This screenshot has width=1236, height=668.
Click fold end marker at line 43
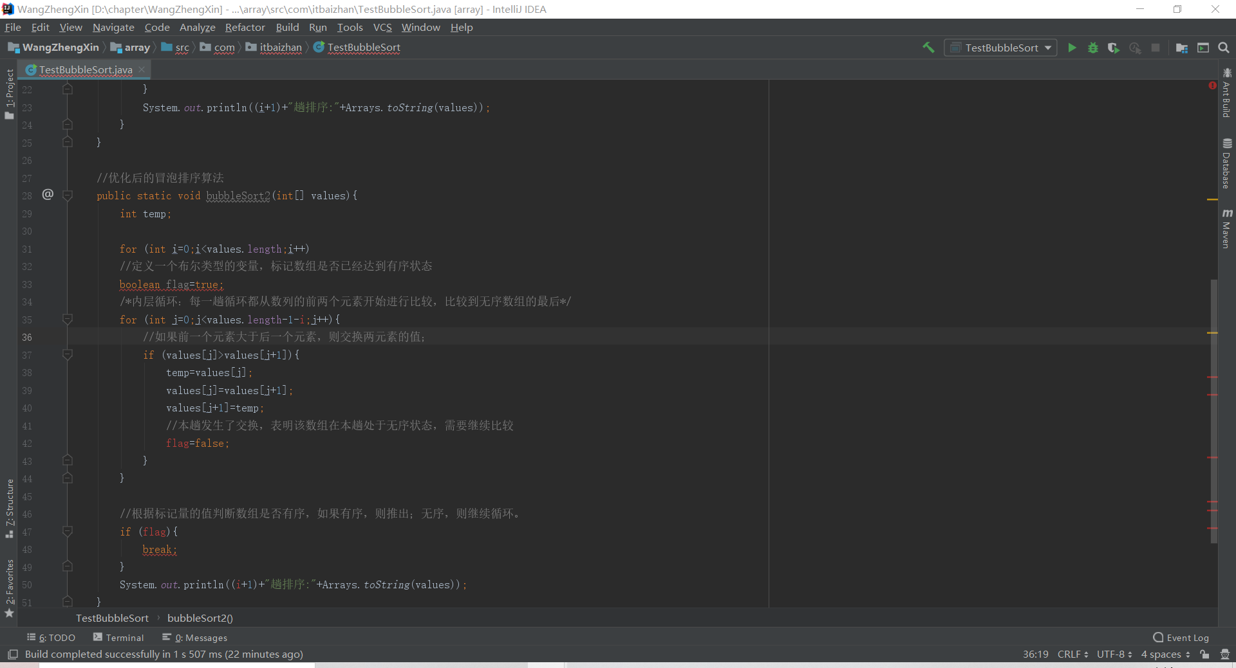coord(68,460)
